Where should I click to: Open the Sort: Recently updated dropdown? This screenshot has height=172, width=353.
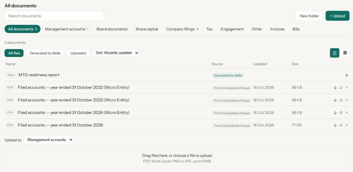click(x=116, y=53)
